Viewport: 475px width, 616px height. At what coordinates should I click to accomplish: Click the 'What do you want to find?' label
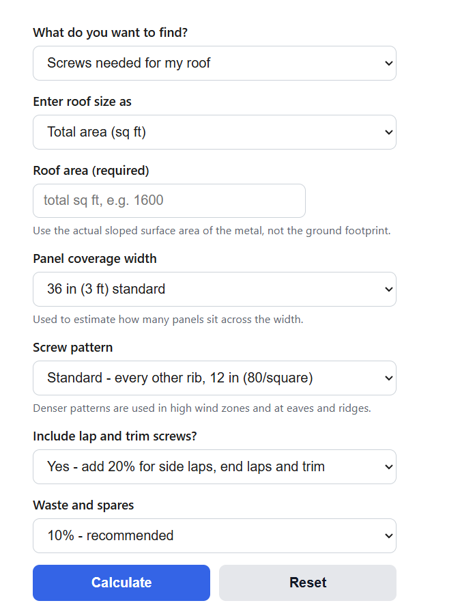click(111, 33)
